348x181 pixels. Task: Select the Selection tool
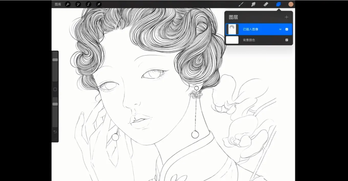coord(88,4)
